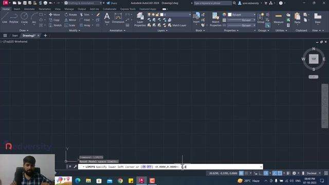
Task: Open the Express Tools tab
Action: (x=128, y=9)
